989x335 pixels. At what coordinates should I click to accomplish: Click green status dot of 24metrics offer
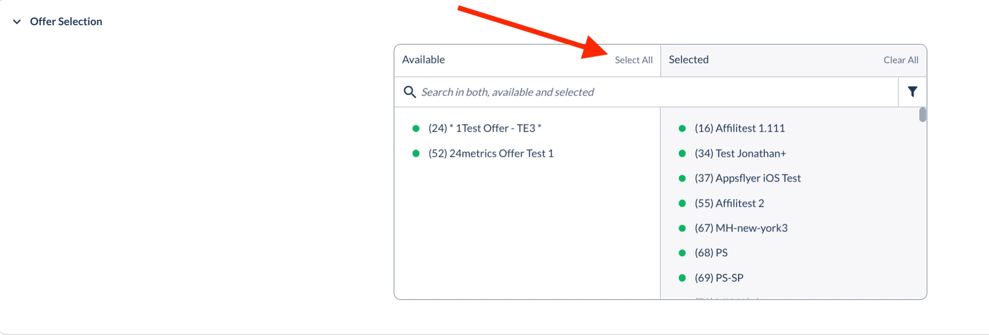coord(416,153)
